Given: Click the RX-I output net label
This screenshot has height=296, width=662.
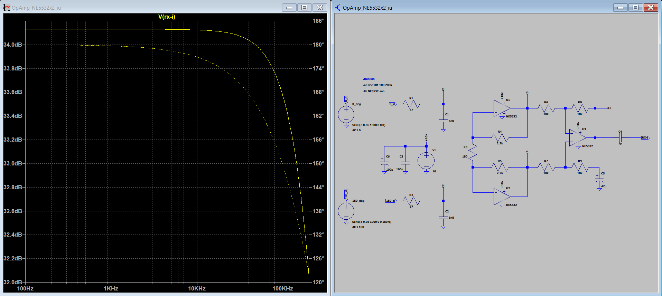Looking at the screenshot, I should [645, 137].
